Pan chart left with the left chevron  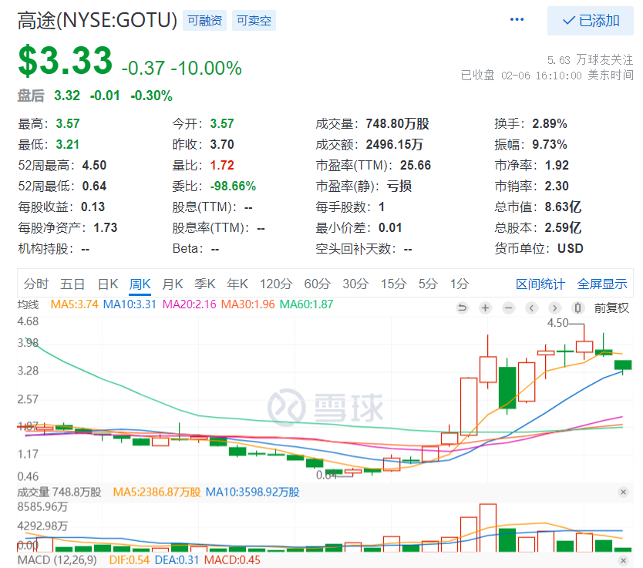coord(531,308)
